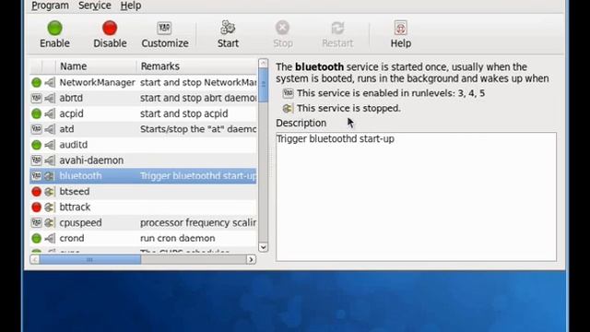
Task: Click the running-state plug icon for NetworkManager
Action: point(50,82)
